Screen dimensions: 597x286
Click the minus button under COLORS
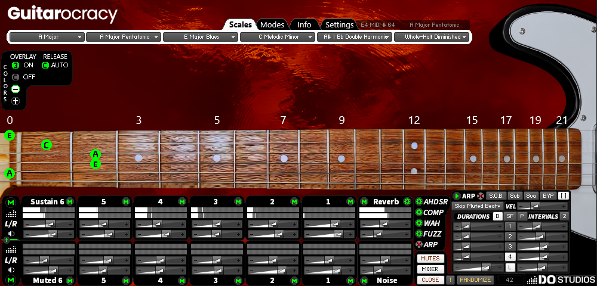click(x=16, y=89)
